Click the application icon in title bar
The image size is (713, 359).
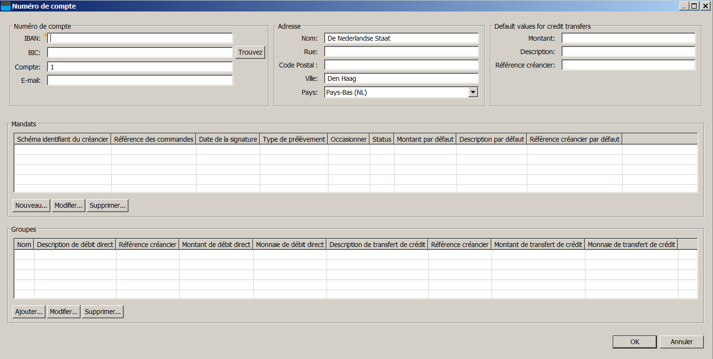point(6,6)
